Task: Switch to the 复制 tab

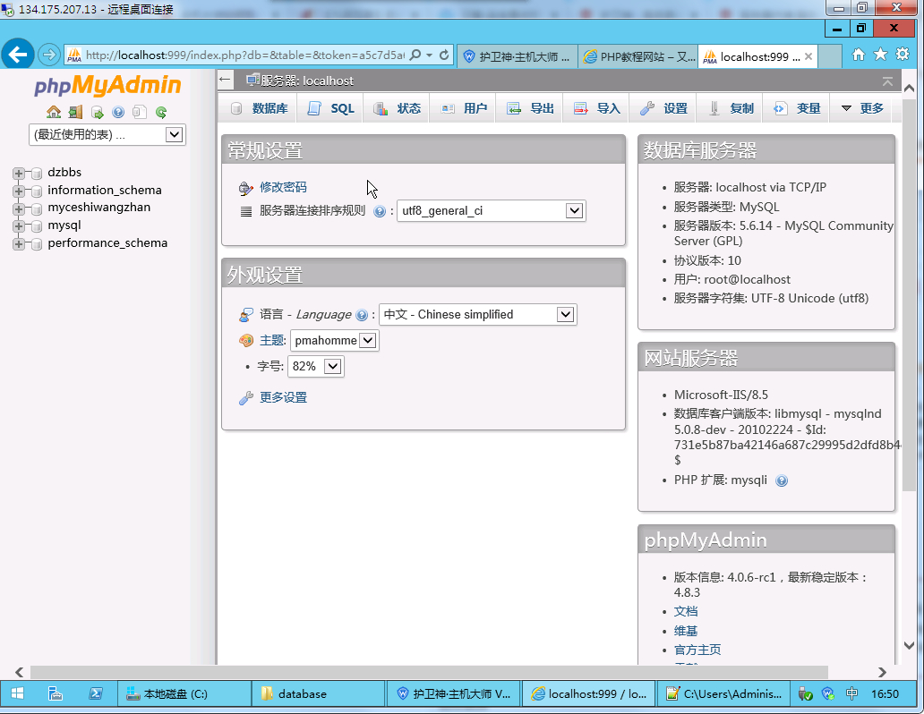Action: click(x=730, y=108)
